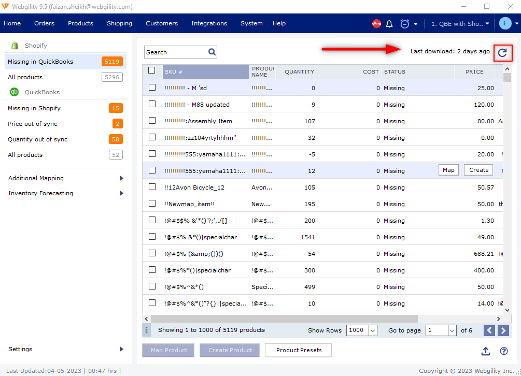Select Shopify All products 5296

[65, 77]
